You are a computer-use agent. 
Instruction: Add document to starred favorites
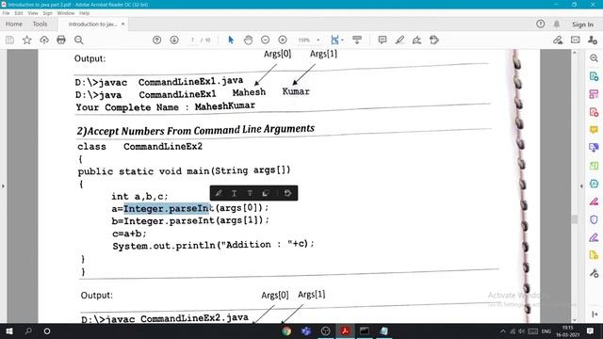point(27,40)
